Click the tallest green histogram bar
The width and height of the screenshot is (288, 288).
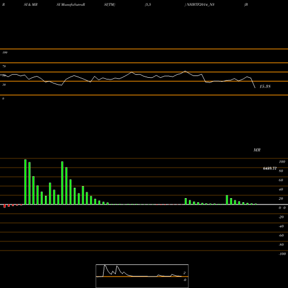25,182
